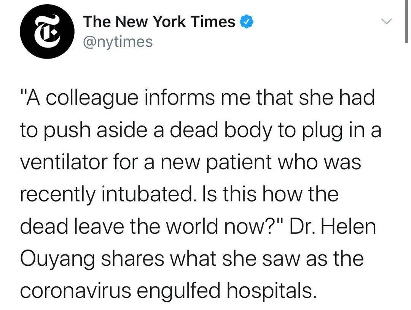Click the word "coronavirus" in the last line
Viewport: 411px width, 310px height.
tap(76, 291)
